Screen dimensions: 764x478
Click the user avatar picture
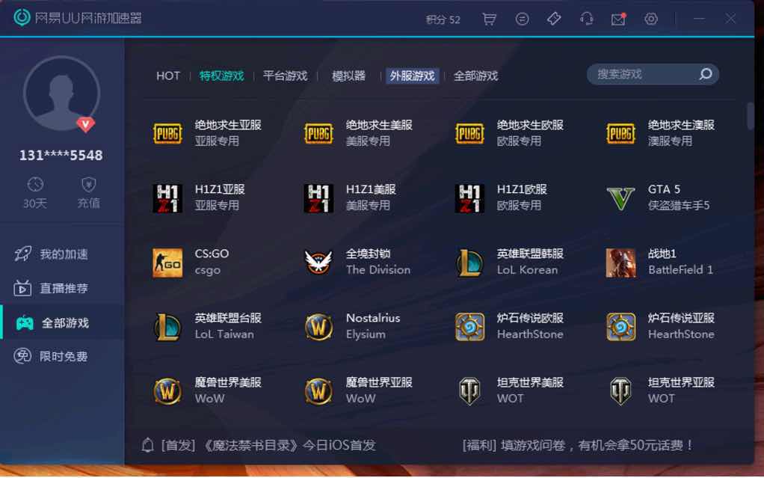click(x=61, y=94)
